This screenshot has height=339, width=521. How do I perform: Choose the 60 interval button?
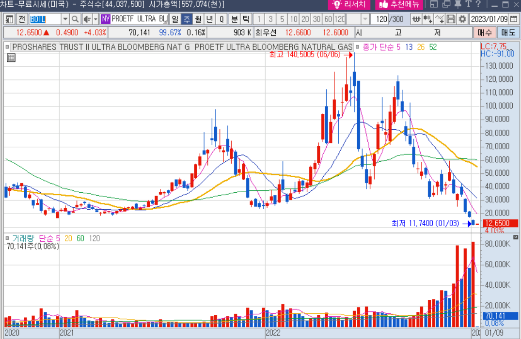[328, 19]
